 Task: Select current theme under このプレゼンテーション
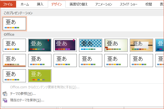click(14, 24)
